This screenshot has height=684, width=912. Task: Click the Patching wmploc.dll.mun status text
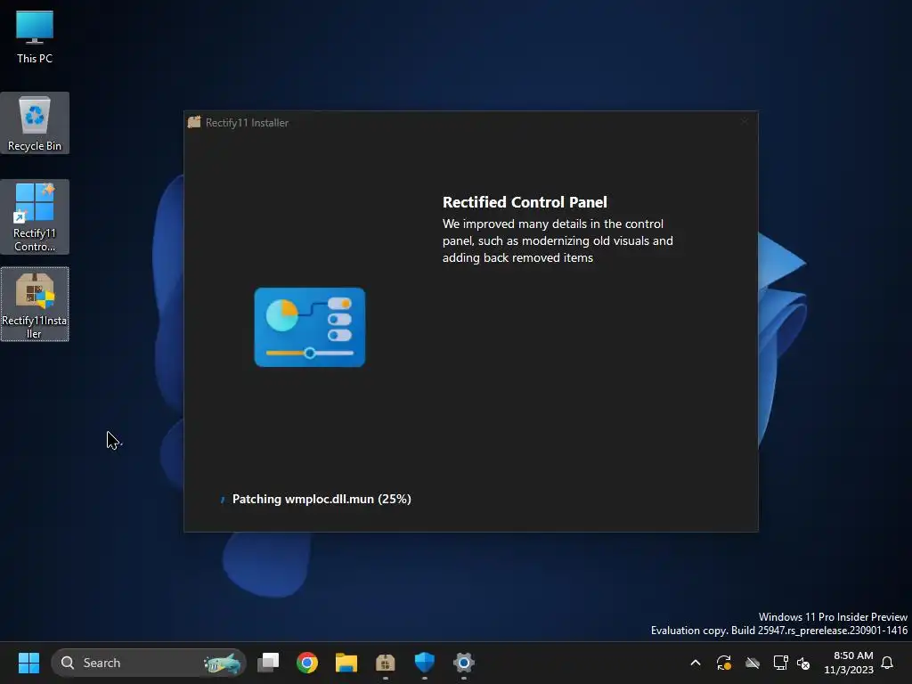click(x=322, y=499)
